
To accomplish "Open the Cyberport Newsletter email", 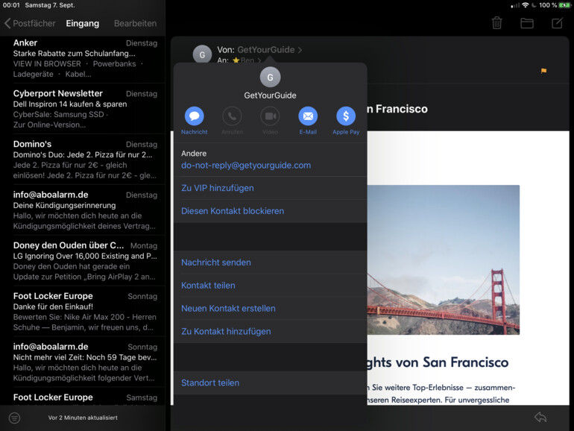I will [83, 109].
